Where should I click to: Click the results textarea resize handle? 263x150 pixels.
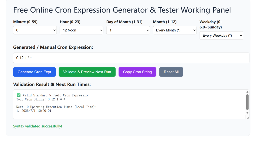click(248, 117)
